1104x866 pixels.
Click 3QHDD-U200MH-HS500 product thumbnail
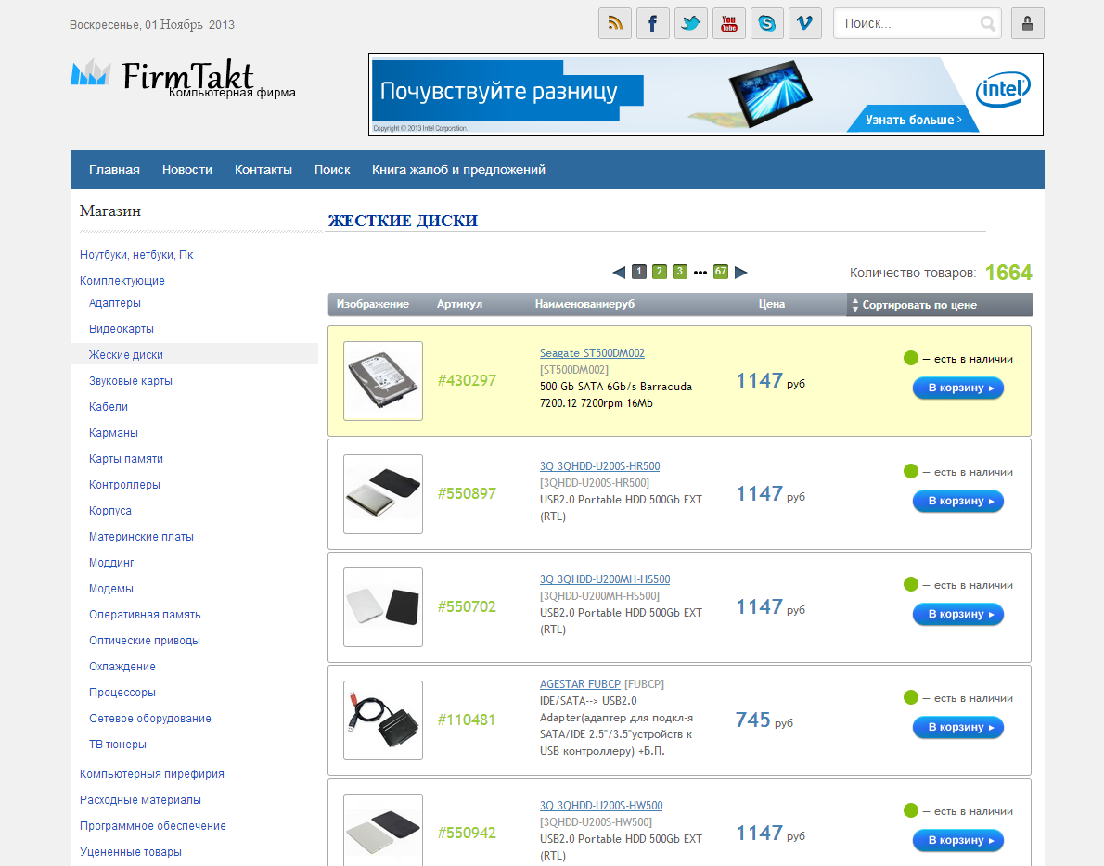click(x=383, y=607)
